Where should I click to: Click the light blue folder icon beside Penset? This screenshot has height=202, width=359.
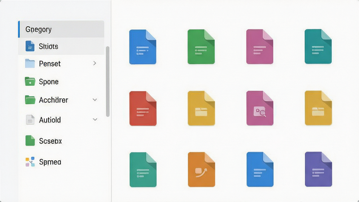(30, 63)
